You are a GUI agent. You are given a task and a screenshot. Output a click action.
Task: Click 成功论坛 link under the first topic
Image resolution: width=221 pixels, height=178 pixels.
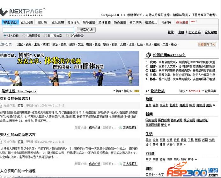point(94,128)
